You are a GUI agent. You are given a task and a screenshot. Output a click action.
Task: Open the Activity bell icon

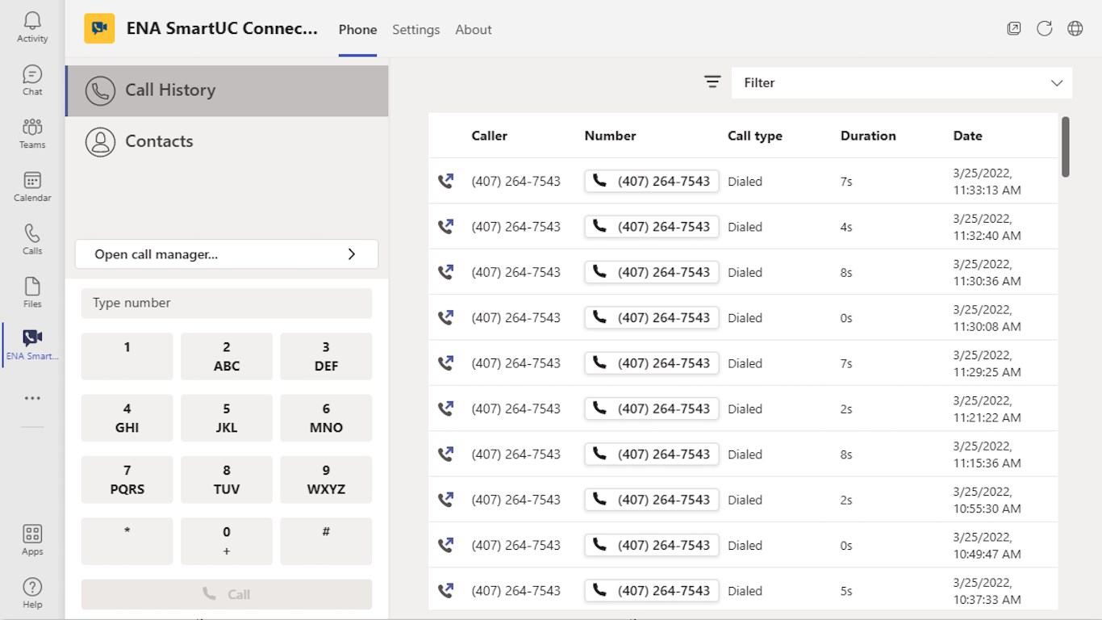click(x=32, y=27)
